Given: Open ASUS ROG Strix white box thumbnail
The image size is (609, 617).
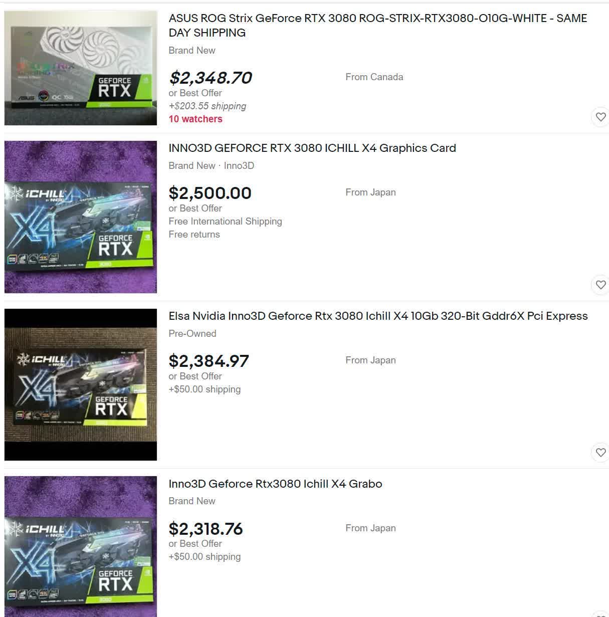Looking at the screenshot, I should click(81, 68).
